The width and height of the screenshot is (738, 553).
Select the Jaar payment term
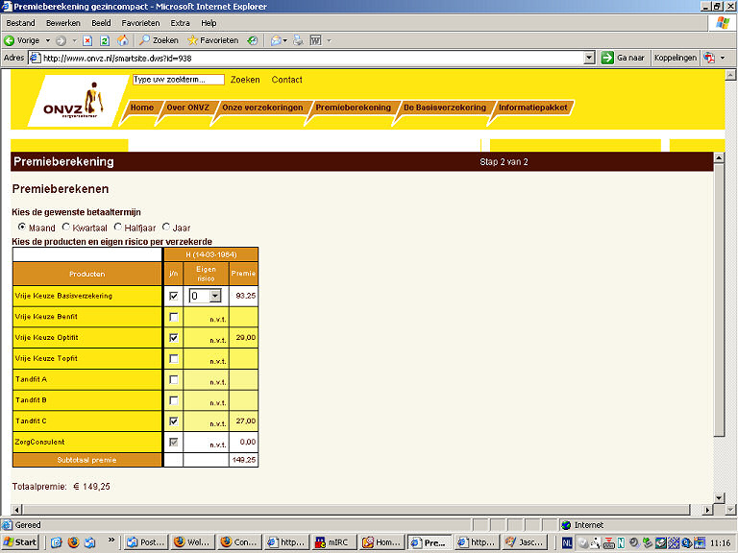[166, 228]
